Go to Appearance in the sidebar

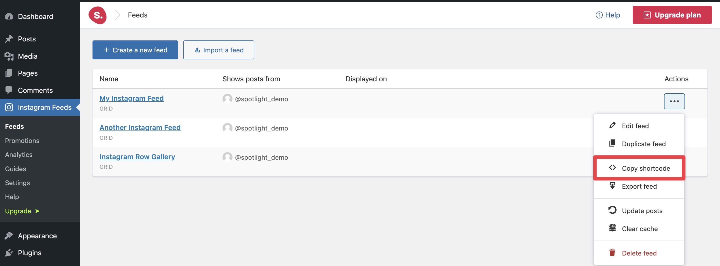pos(40,236)
